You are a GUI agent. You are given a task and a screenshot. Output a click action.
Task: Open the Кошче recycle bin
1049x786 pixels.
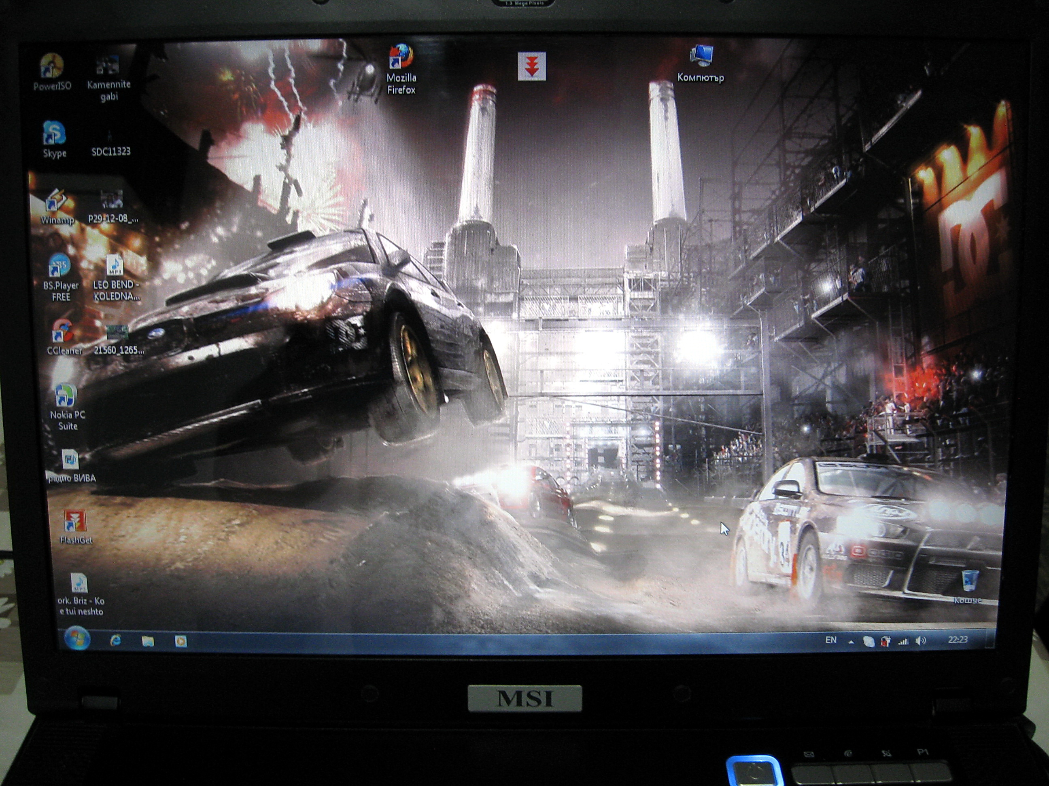pos(968,587)
